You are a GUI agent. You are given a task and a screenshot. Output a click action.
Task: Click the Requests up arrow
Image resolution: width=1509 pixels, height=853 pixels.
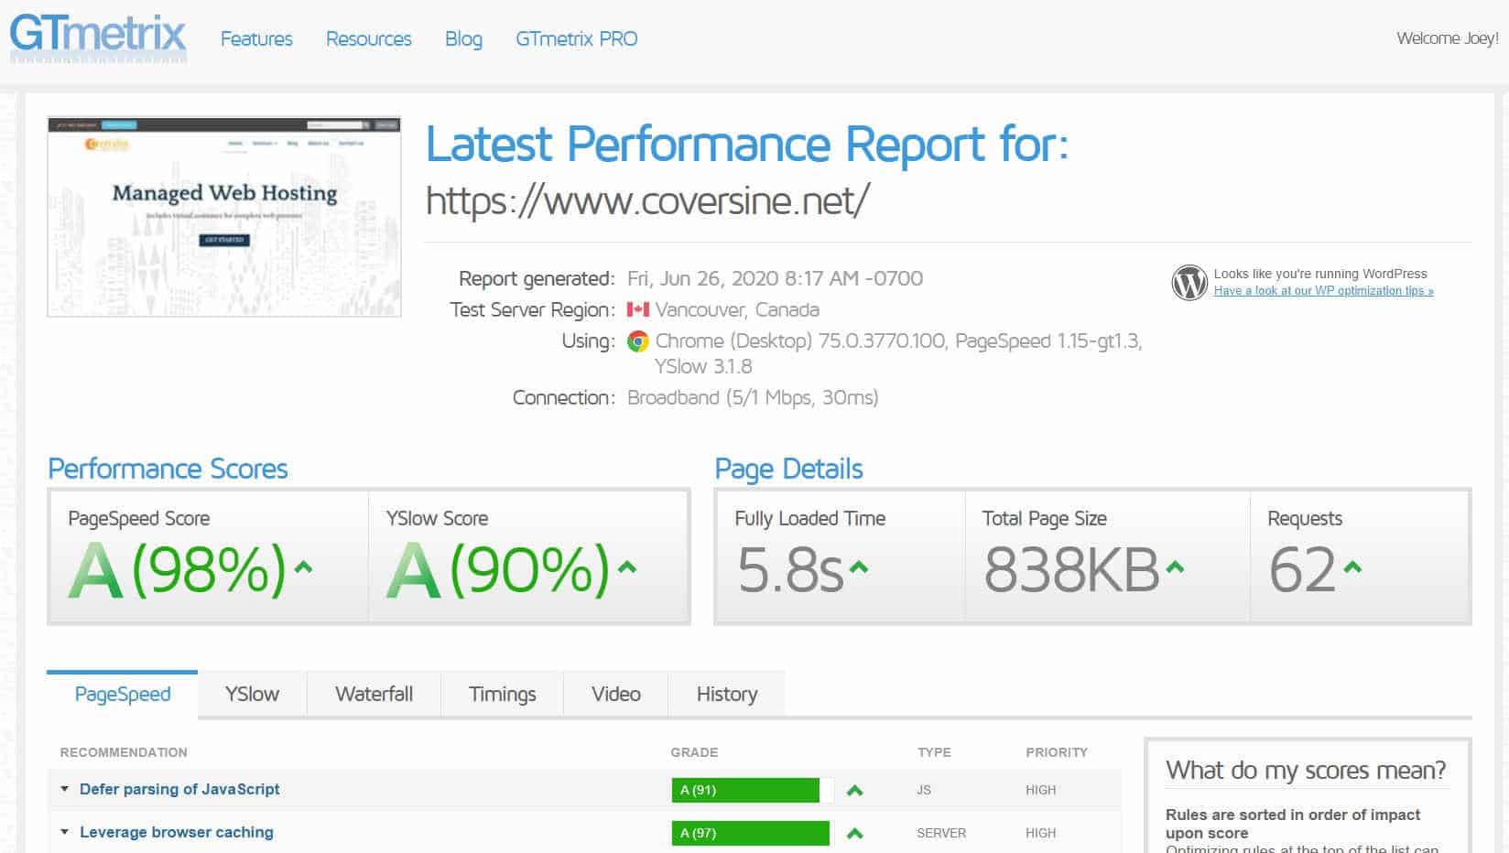1352,567
